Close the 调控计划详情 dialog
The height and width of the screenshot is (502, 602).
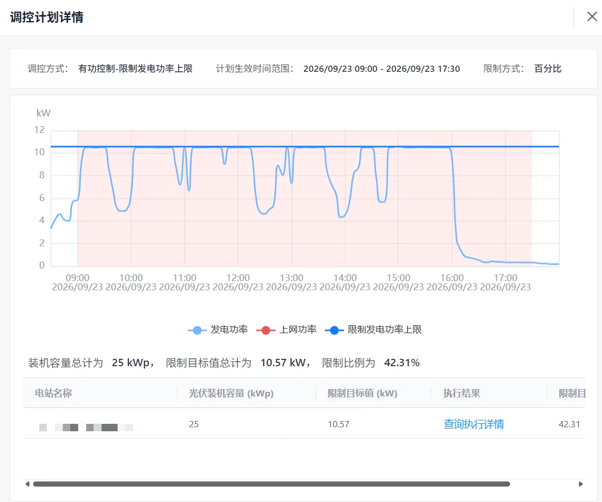pos(592,17)
